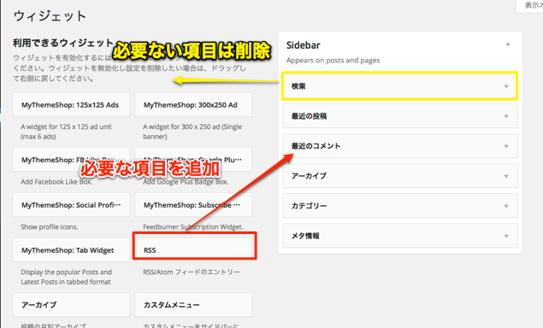Expand the メタ情報 widget arrow
The width and height of the screenshot is (543, 328).
[506, 236]
